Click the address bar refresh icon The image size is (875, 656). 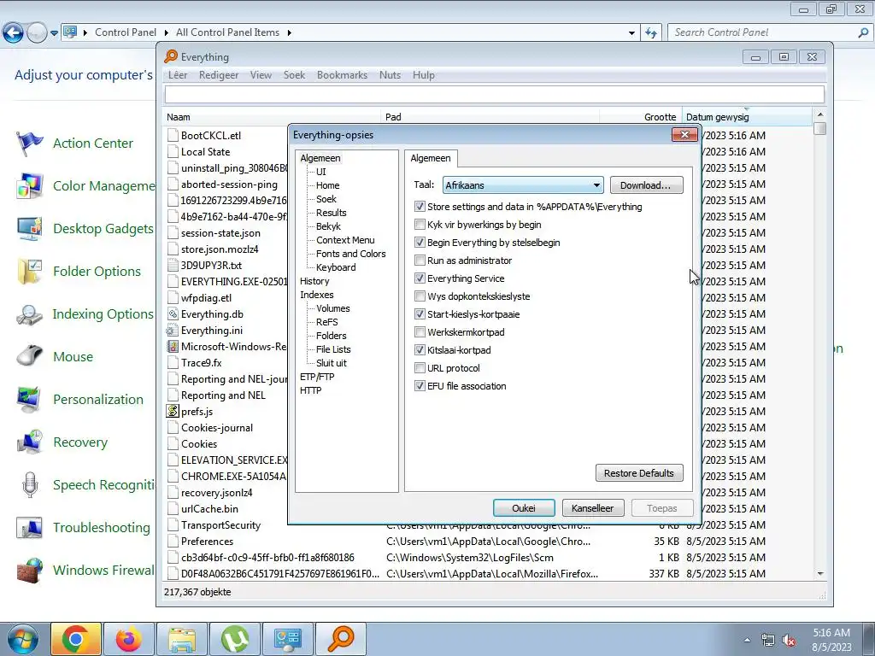[650, 32]
